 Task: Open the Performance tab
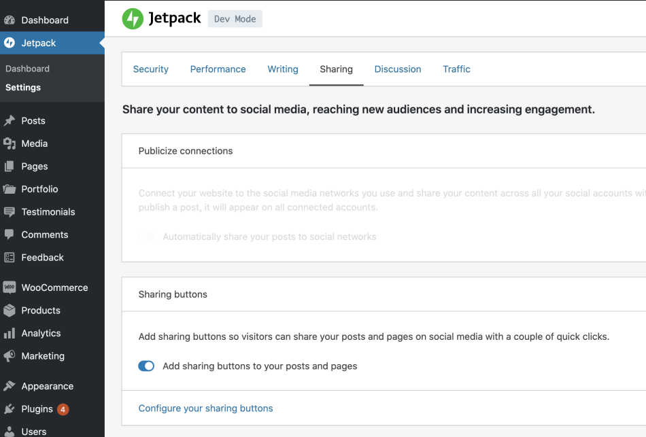click(218, 69)
